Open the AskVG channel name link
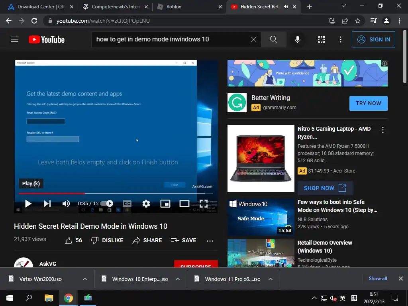 (48, 264)
